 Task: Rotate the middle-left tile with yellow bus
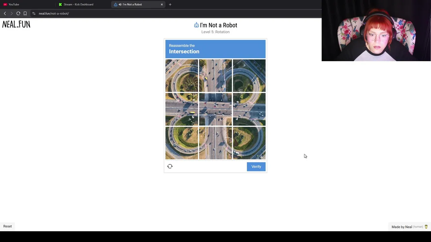click(182, 109)
